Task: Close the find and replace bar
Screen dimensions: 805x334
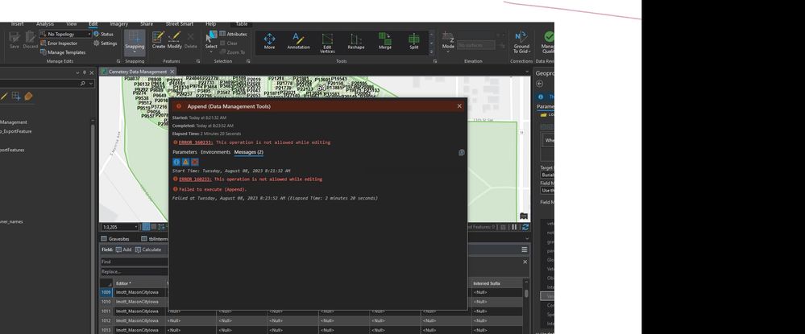Action: [525, 262]
